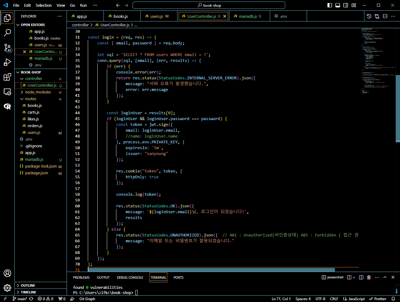Switch to the Ports panel tab
Screen dimensions: 400x302
tap(178, 277)
